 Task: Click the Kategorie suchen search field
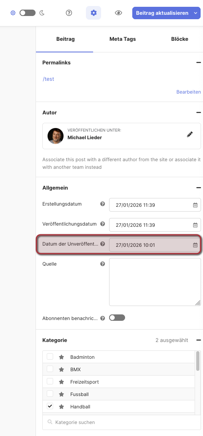point(121,422)
